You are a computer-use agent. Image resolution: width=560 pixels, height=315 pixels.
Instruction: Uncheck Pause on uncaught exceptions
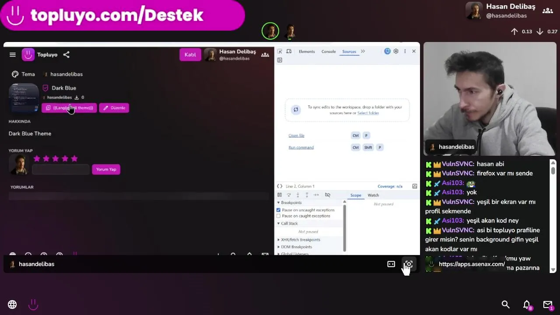[x=278, y=210]
